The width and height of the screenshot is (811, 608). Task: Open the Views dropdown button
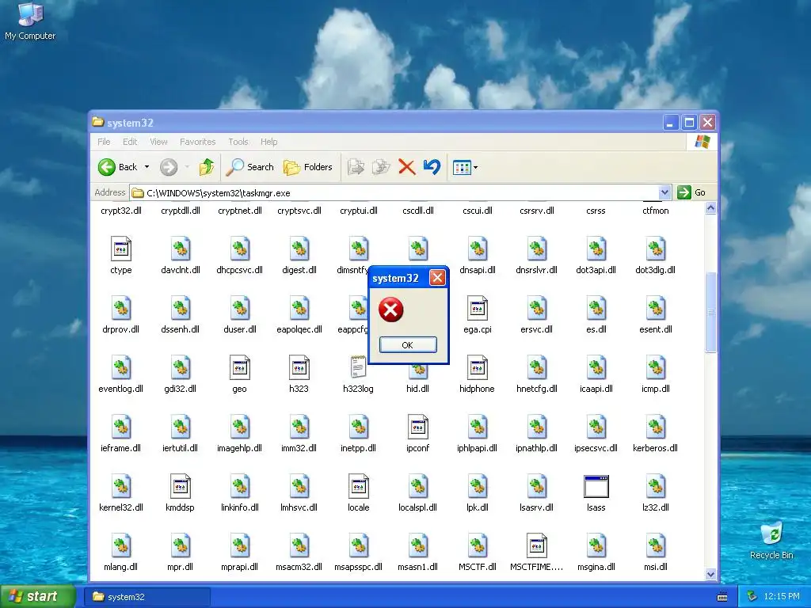465,167
